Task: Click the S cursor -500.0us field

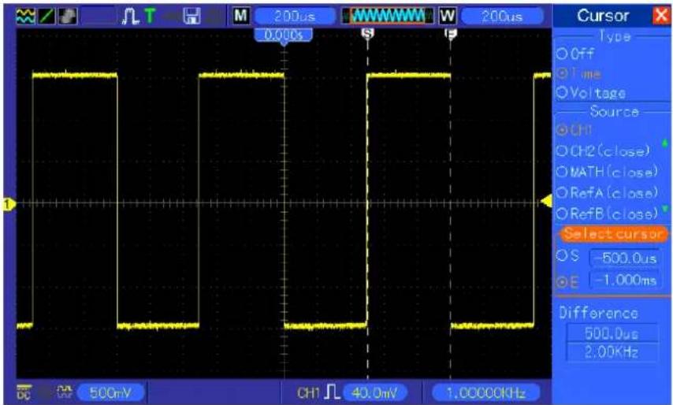Action: pos(624,258)
